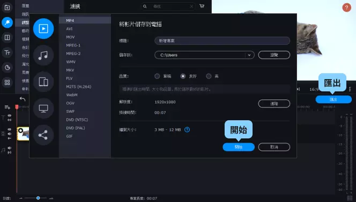Click the 進階 advanced settings button

pos(274,104)
